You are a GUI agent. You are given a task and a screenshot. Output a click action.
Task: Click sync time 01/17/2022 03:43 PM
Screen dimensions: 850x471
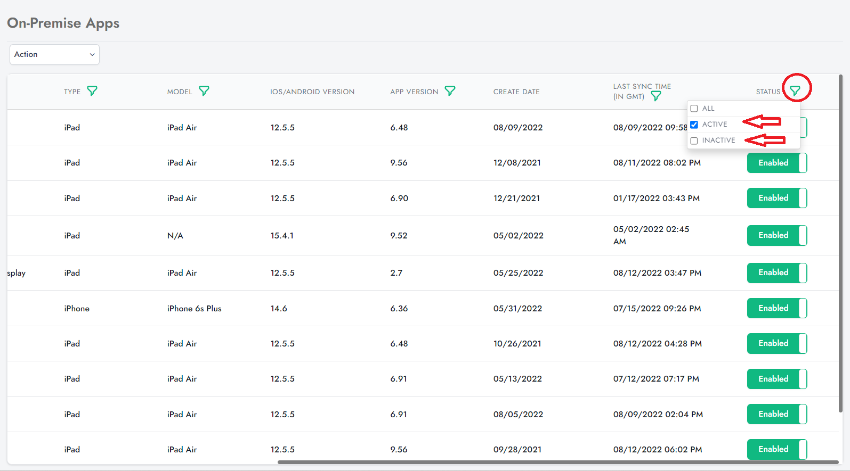coord(656,198)
